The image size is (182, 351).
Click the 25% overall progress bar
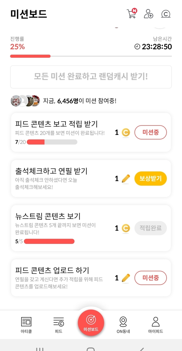[x=91, y=56]
